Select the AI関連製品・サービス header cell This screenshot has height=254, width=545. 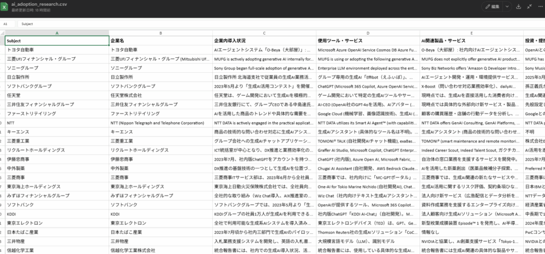click(472, 40)
